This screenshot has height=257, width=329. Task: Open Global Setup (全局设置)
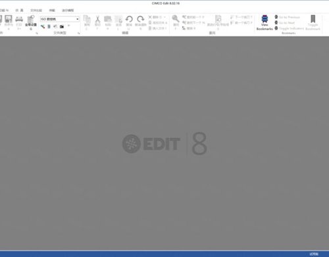(x=31, y=22)
